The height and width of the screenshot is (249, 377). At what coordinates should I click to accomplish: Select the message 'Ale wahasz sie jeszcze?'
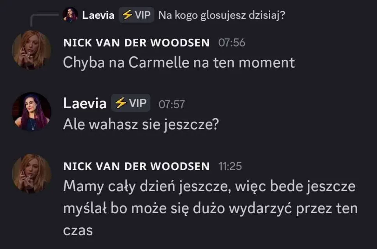pos(141,124)
